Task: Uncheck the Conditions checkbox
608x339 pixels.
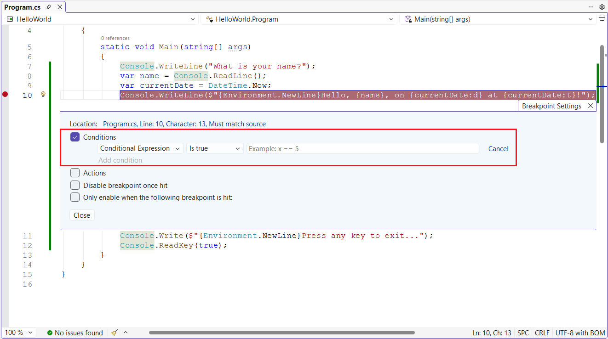Action: (75, 137)
